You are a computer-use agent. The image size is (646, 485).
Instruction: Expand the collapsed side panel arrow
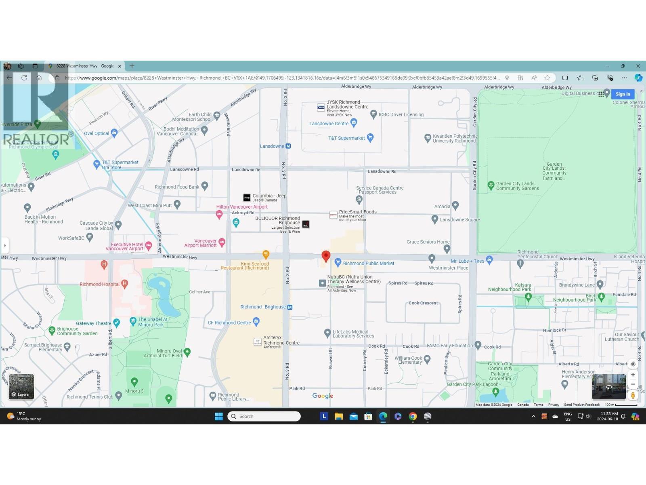tap(5, 245)
